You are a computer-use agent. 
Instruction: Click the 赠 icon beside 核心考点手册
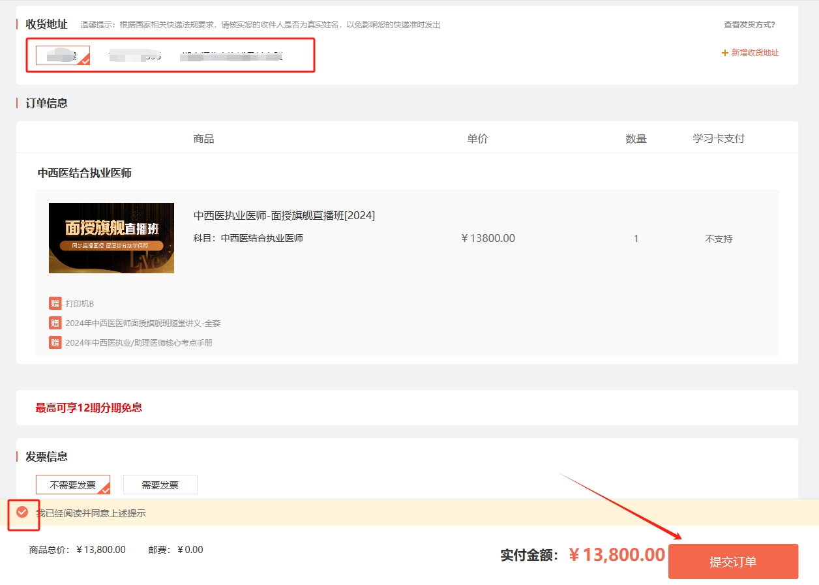(55, 342)
